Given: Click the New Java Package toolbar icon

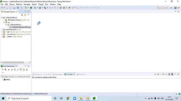Looking at the screenshot, I should point(61,8).
